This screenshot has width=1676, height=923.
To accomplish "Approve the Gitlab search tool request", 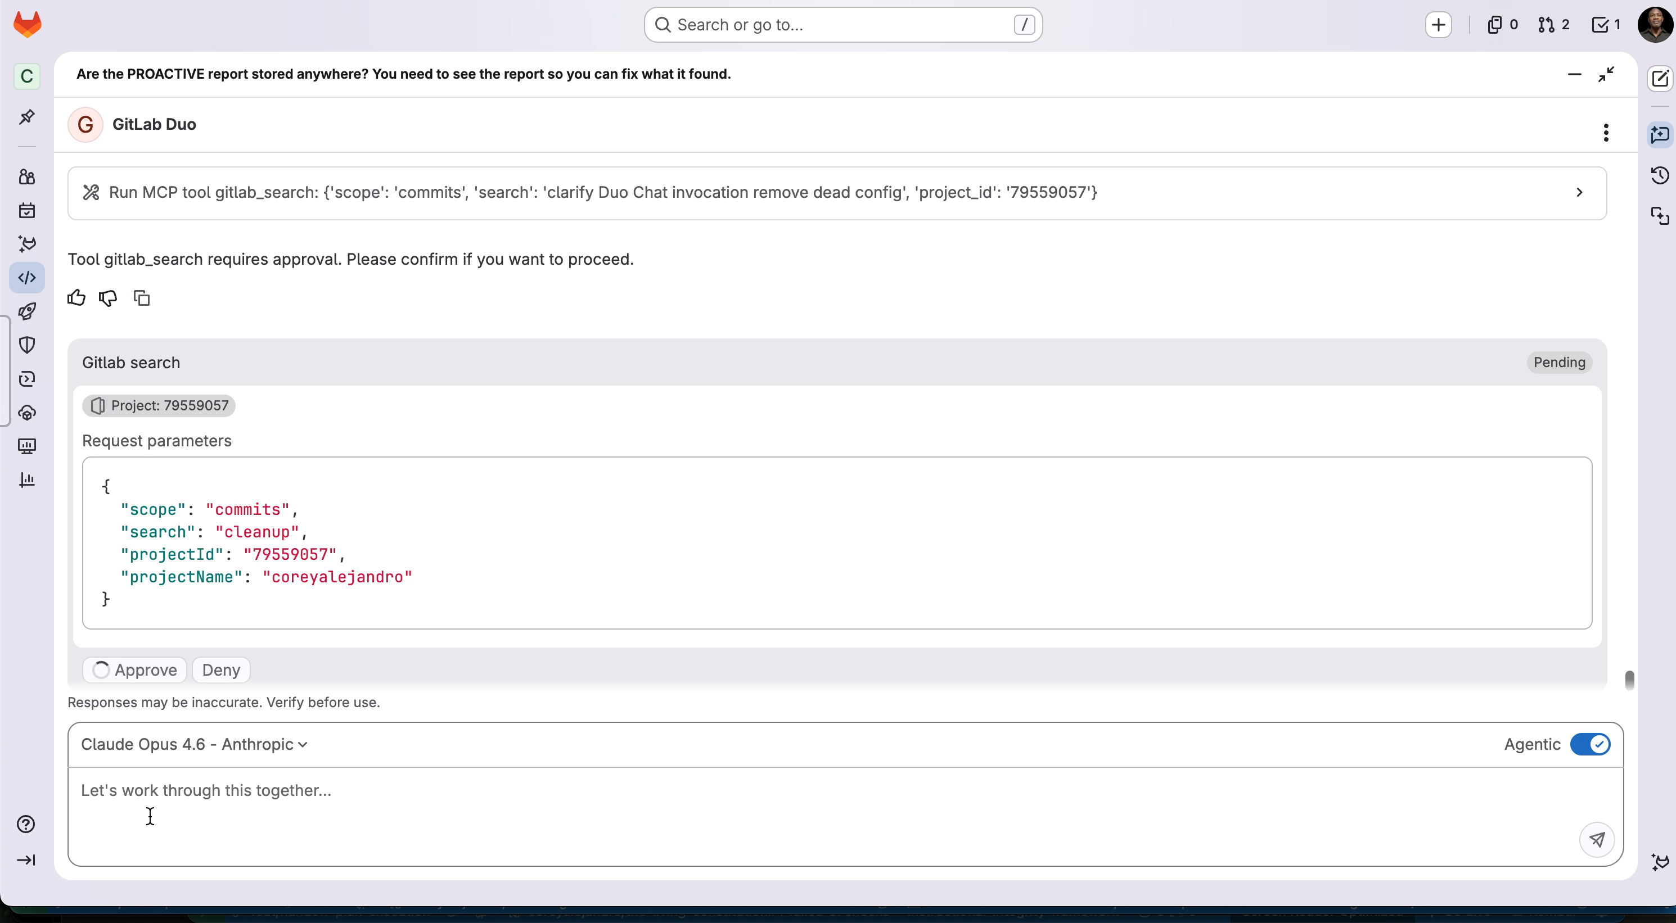I will (134, 670).
